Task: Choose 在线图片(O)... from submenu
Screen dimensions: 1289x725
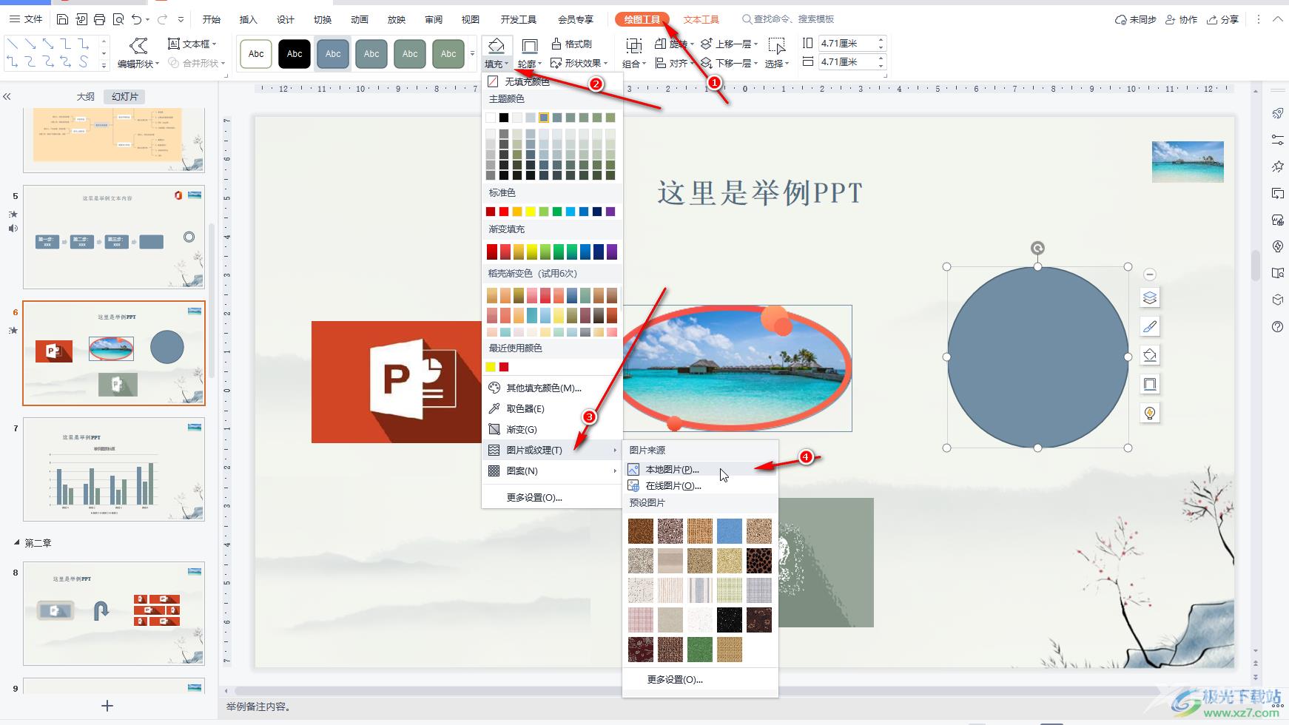Action: 700,486
